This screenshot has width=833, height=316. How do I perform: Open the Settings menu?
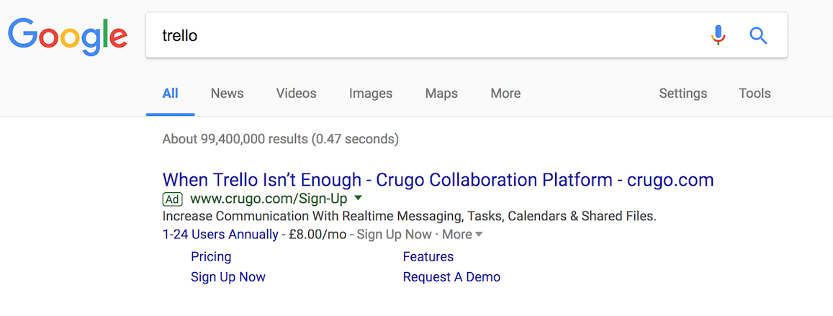point(683,94)
